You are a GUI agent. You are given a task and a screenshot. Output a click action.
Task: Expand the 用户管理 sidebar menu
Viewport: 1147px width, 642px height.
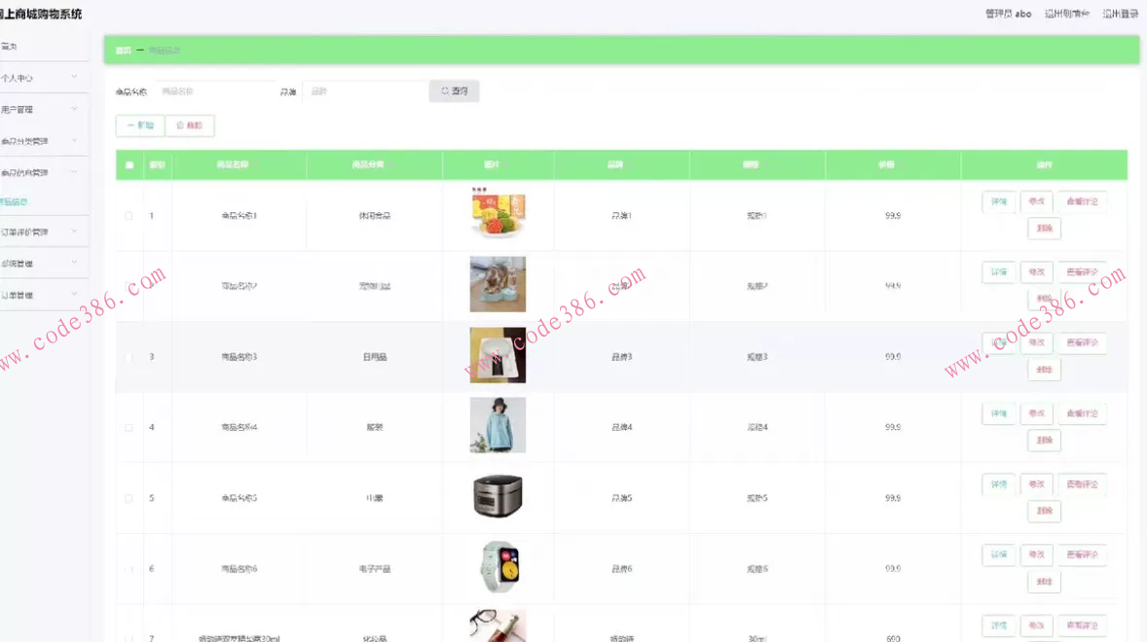(40, 110)
